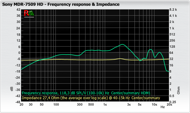This screenshot has height=113, width=190.
Task: Click the '1к' frequency axis label
Action: point(105,104)
